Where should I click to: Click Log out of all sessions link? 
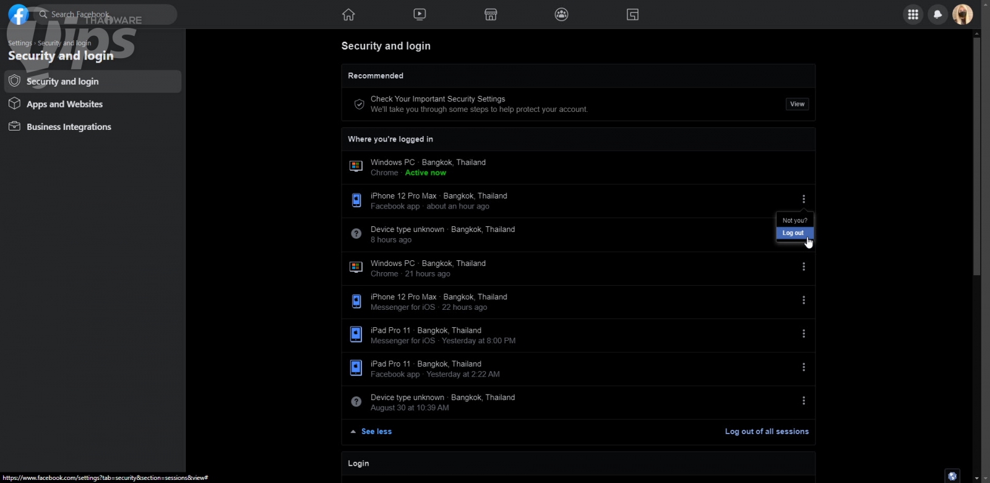tap(767, 432)
